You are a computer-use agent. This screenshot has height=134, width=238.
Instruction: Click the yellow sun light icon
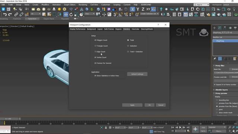tap(59, 9)
